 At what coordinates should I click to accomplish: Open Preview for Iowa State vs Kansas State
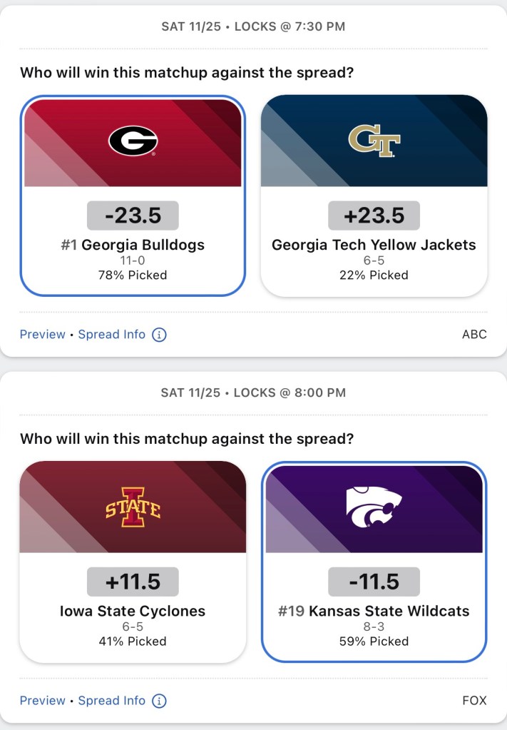pos(42,701)
